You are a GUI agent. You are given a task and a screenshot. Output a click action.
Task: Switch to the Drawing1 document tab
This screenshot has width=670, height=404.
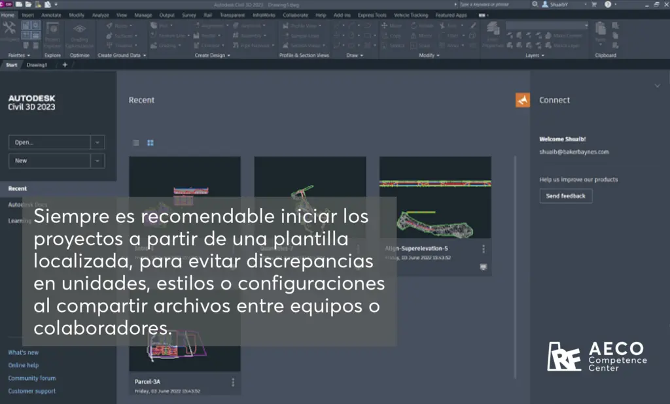click(37, 65)
